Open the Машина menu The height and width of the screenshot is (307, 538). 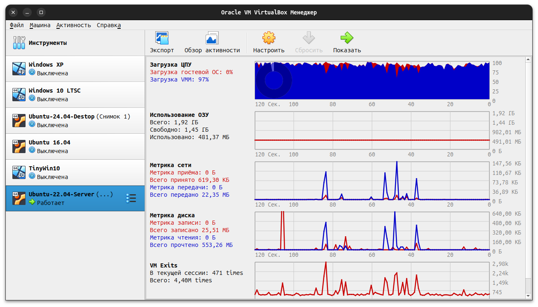click(x=40, y=25)
